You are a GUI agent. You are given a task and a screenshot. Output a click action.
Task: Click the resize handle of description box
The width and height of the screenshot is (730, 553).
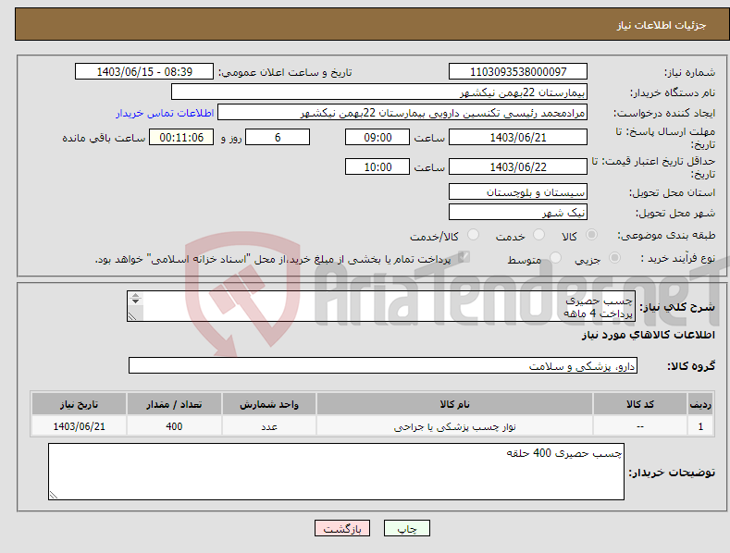click(x=132, y=316)
